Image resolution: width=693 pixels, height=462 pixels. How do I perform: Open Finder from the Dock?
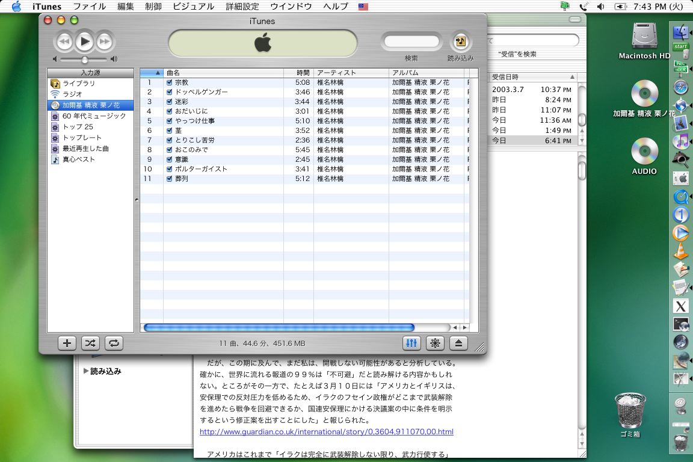(680, 32)
